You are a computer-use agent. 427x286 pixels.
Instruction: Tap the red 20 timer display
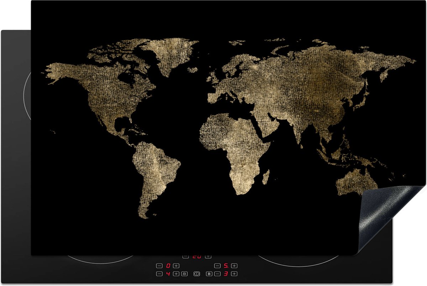click(x=197, y=256)
